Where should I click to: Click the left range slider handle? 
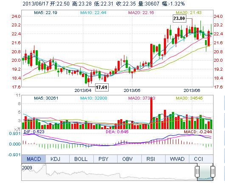click(197, 172)
